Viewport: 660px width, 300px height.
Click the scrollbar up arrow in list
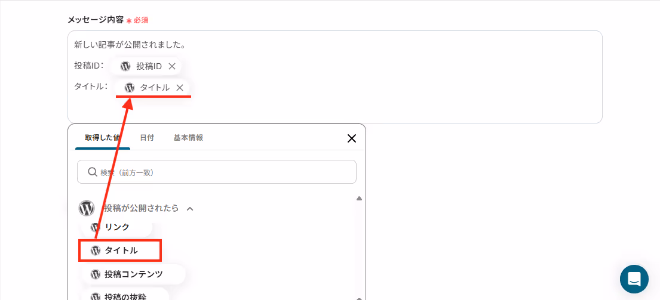click(x=359, y=199)
